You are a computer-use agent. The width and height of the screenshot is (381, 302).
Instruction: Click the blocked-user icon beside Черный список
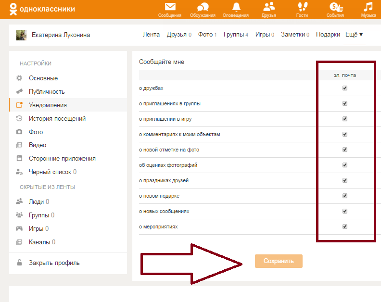[19, 172]
